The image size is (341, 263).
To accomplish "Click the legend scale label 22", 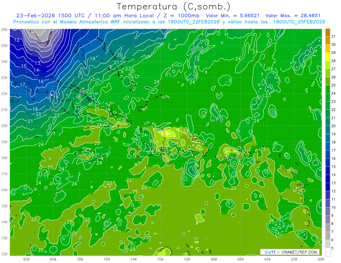I will point(333,110).
